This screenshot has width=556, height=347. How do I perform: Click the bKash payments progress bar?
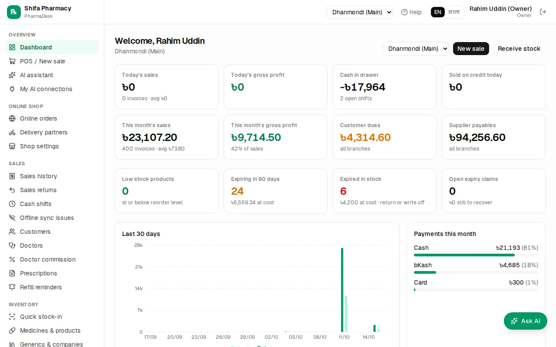click(476, 272)
